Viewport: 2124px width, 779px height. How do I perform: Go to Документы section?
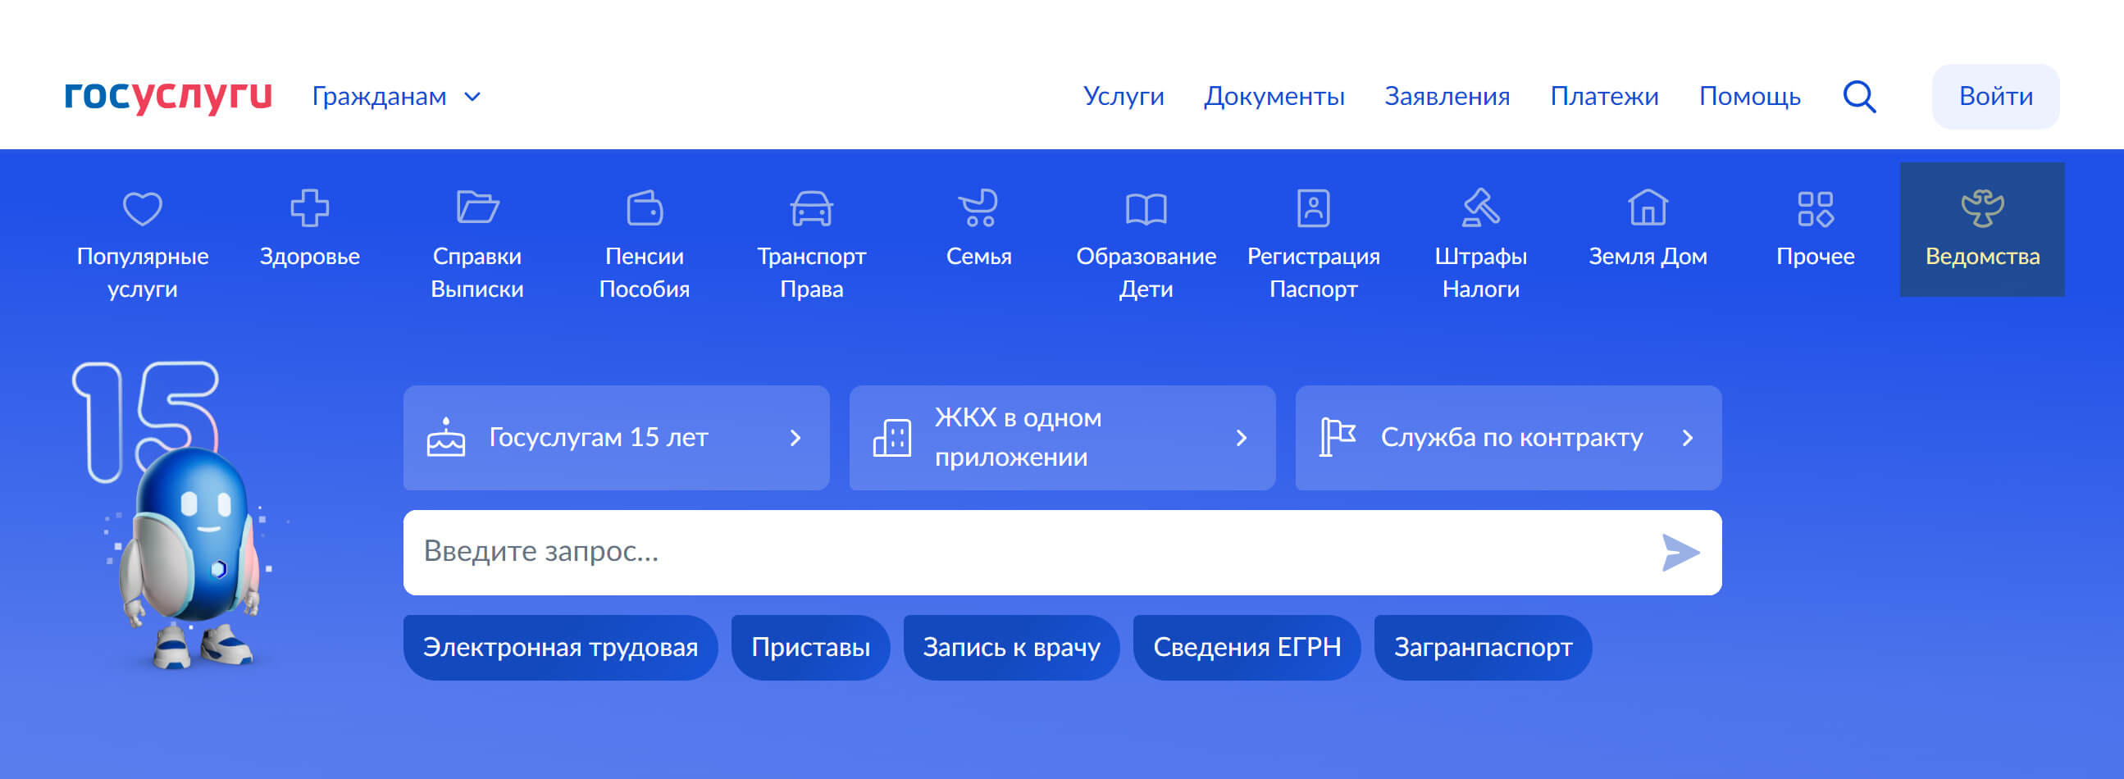coord(1274,97)
